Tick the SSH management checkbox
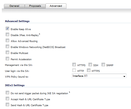131x109 pixels. click(x=90, y=65)
